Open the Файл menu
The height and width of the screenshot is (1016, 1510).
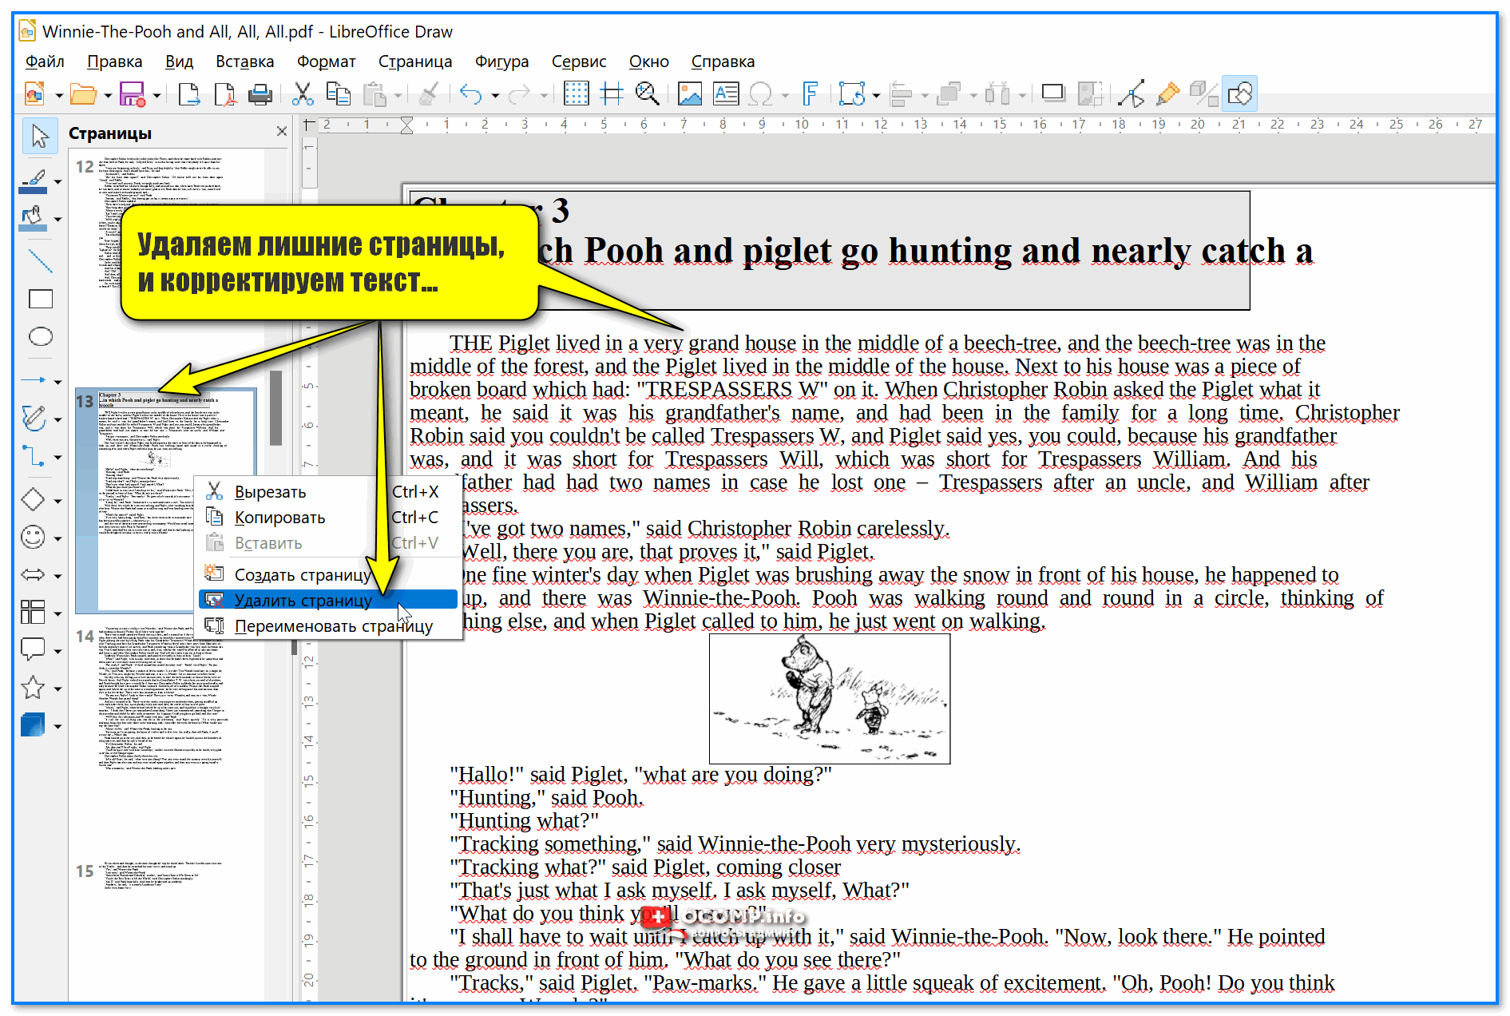pos(45,62)
